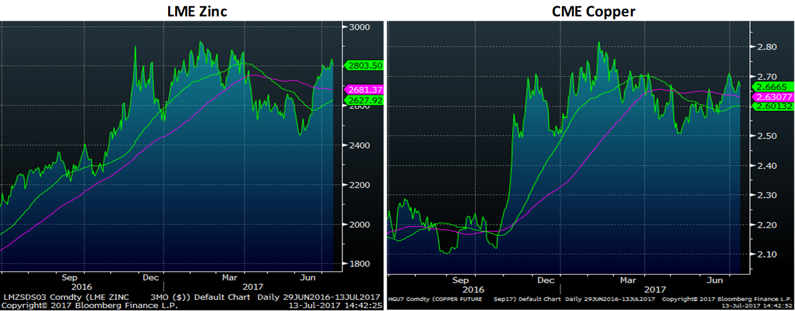
Task: Click the green 2627.92 zinc value label
Action: (364, 100)
